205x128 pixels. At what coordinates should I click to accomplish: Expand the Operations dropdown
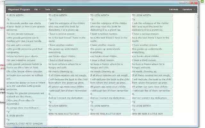(x=189, y=9)
